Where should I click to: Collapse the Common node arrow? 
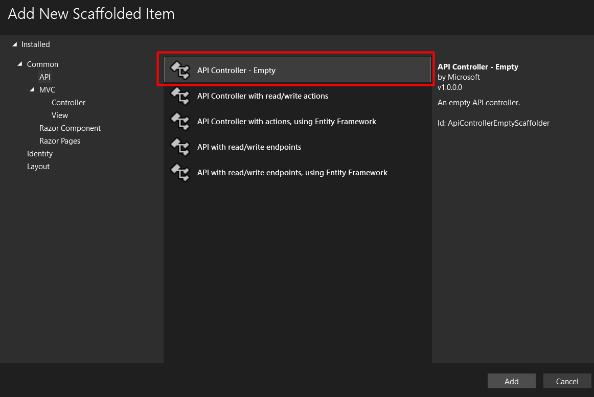coord(20,64)
